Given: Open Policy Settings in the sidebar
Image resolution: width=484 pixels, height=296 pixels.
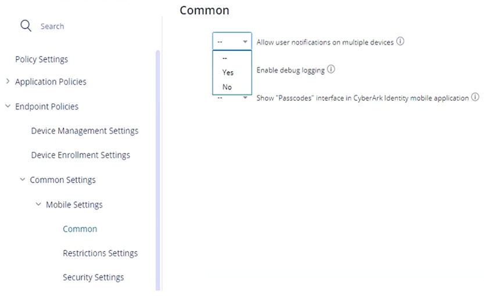Looking at the screenshot, I should pos(41,59).
